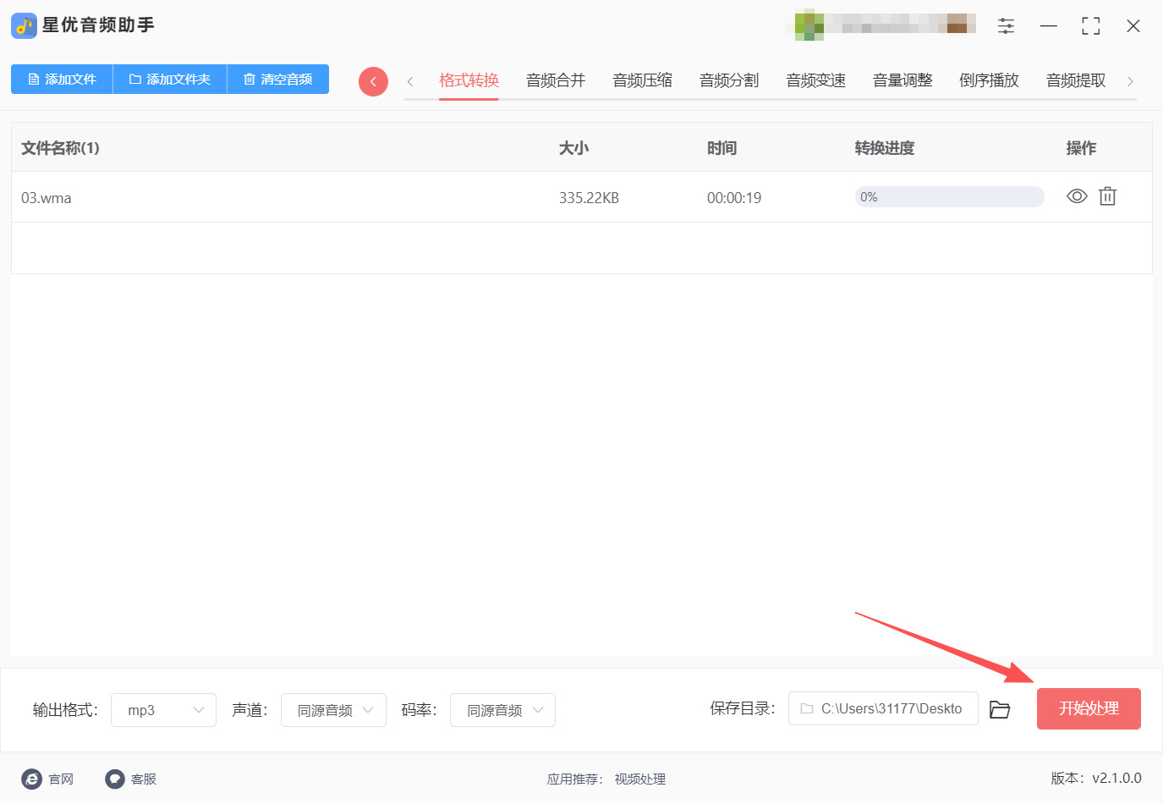1163x804 pixels.
Task: Click the 清空音频 clear audio button
Action: pyautogui.click(x=277, y=80)
